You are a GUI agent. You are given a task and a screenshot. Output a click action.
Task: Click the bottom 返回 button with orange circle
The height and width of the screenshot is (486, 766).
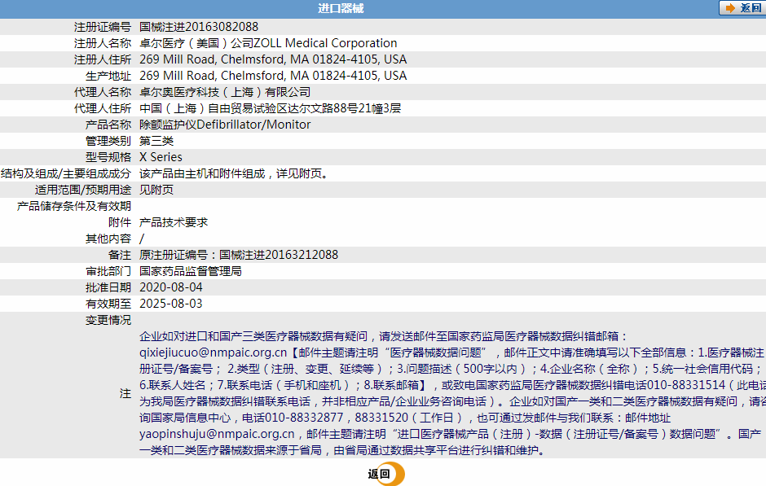[x=386, y=474]
